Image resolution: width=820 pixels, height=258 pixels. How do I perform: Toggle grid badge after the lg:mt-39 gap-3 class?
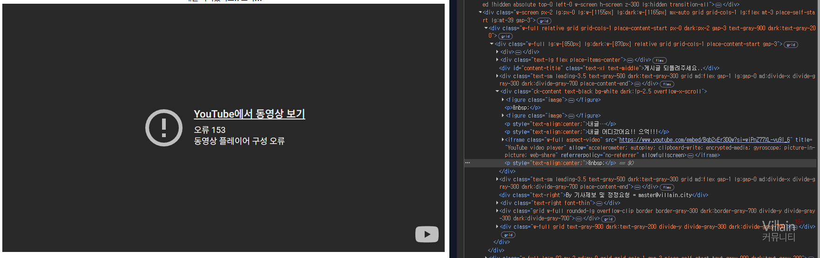544,21
